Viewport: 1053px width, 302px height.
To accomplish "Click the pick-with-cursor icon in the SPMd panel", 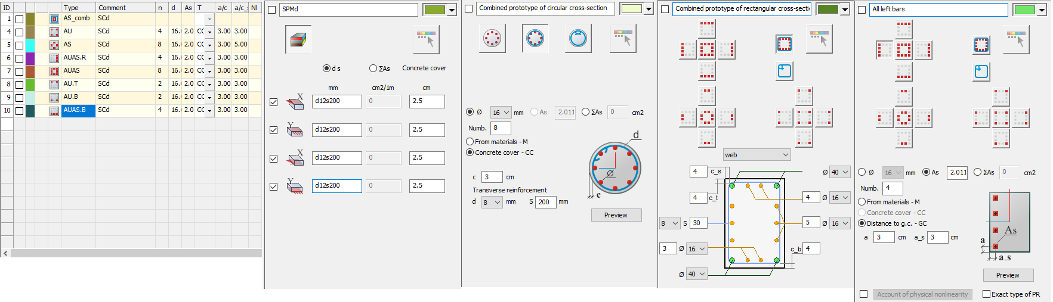I will 426,39.
